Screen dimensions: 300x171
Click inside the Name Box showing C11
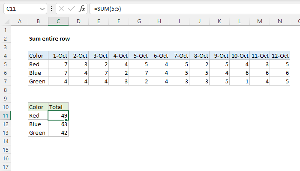coord(21,9)
